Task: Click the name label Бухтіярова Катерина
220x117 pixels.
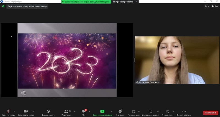Action: (148, 82)
